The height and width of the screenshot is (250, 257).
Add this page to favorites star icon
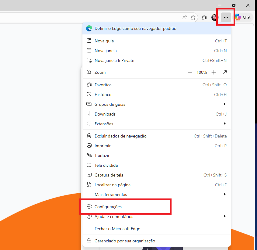point(193,17)
